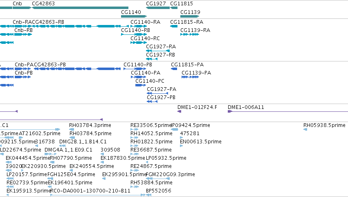Image resolution: width=348 pixels, height=197 pixels.
Task: Select transcript CG1927-RB
Action: click(152, 59)
